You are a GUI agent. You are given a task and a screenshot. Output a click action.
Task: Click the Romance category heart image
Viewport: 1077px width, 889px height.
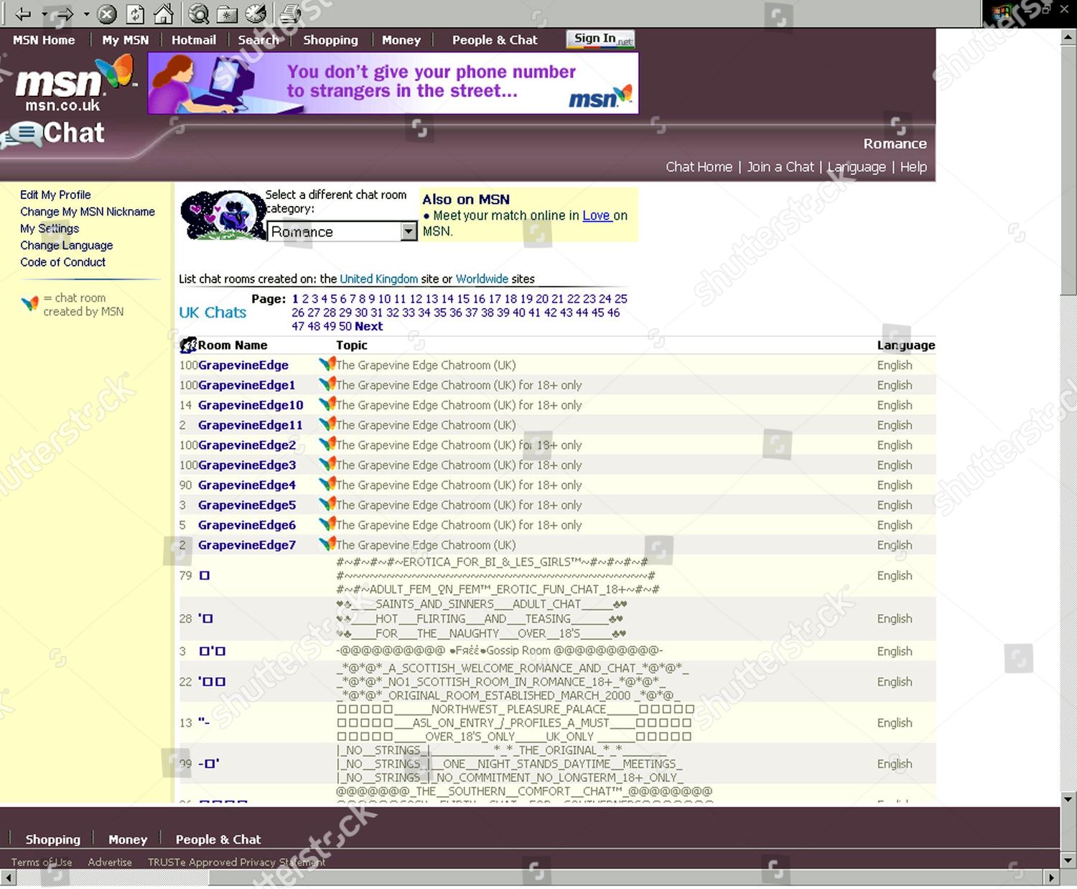click(223, 215)
